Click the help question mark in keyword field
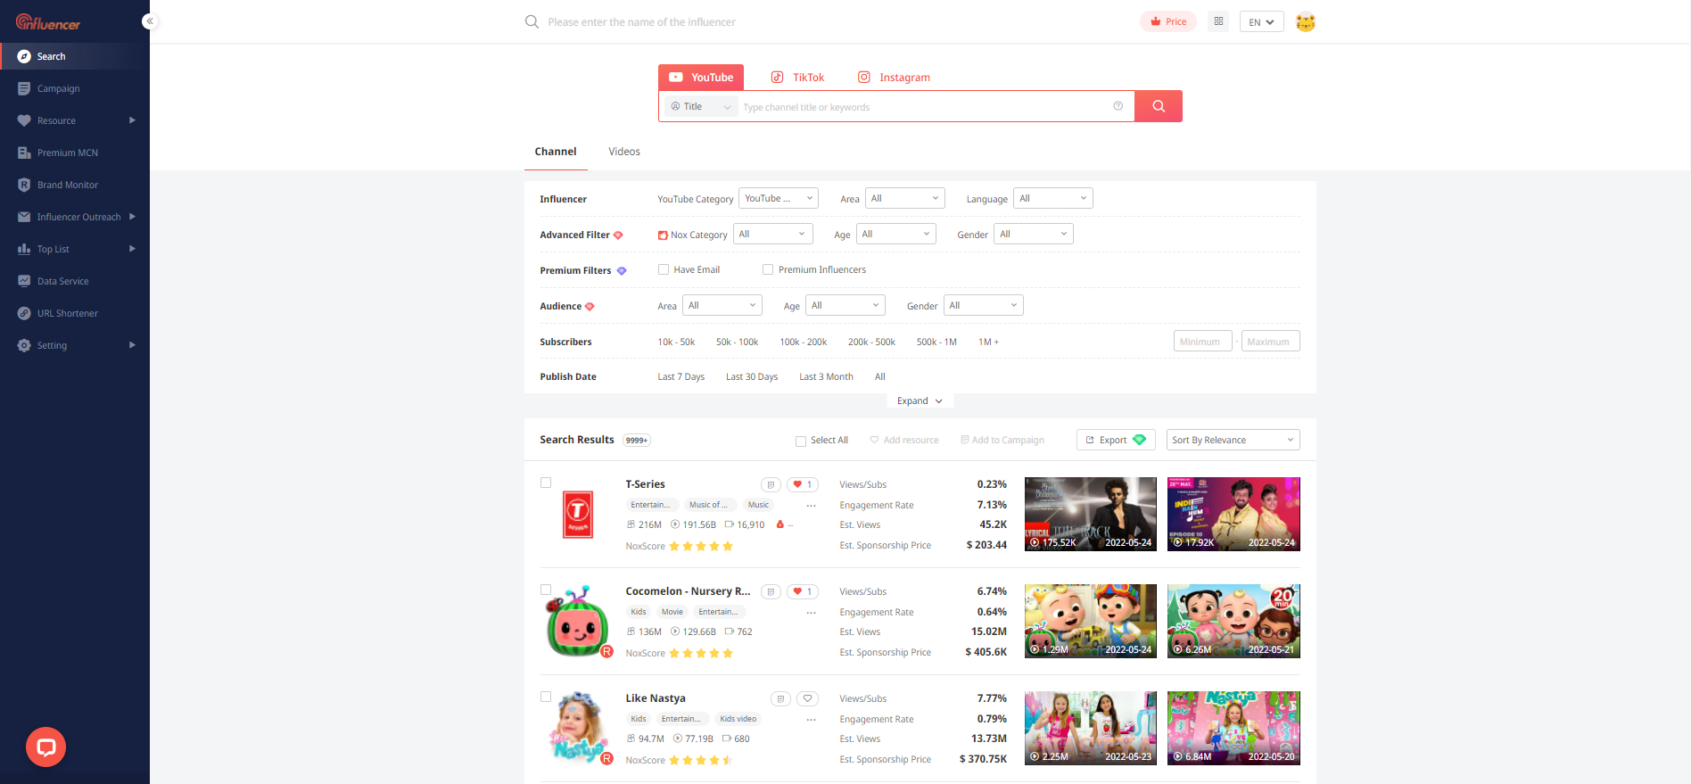 point(1118,106)
